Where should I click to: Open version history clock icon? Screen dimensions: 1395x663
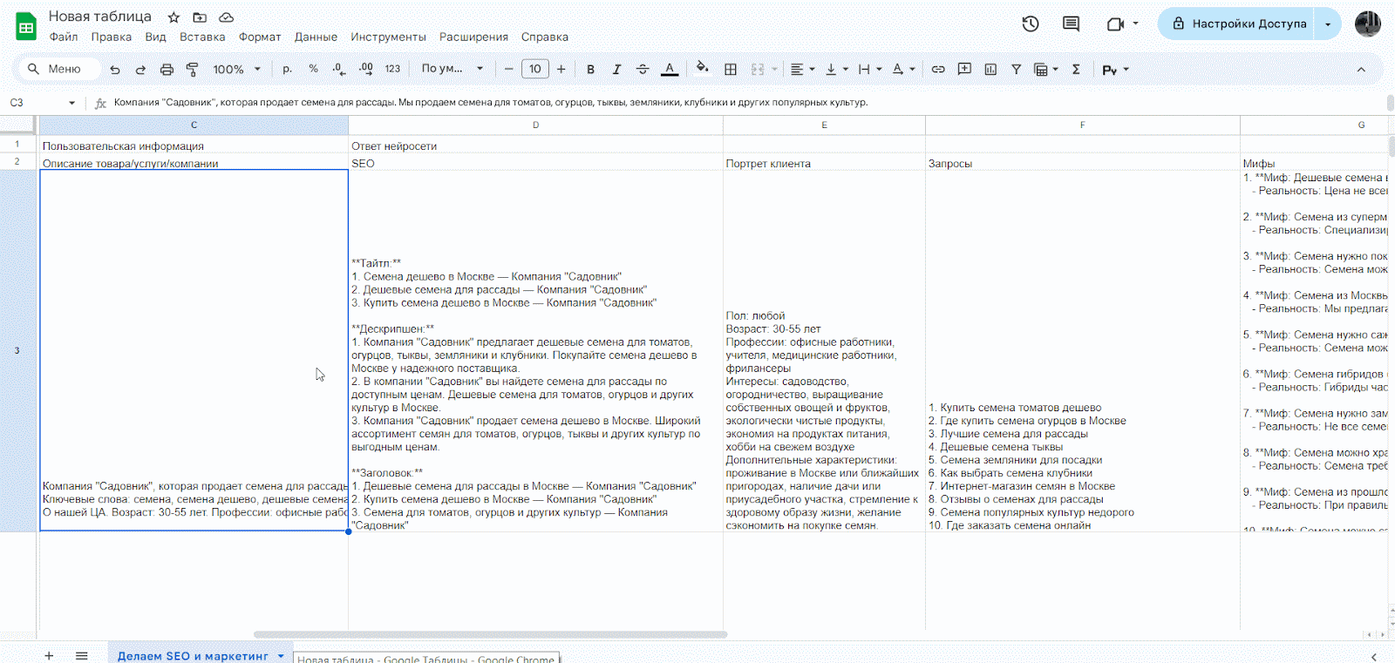[1031, 24]
